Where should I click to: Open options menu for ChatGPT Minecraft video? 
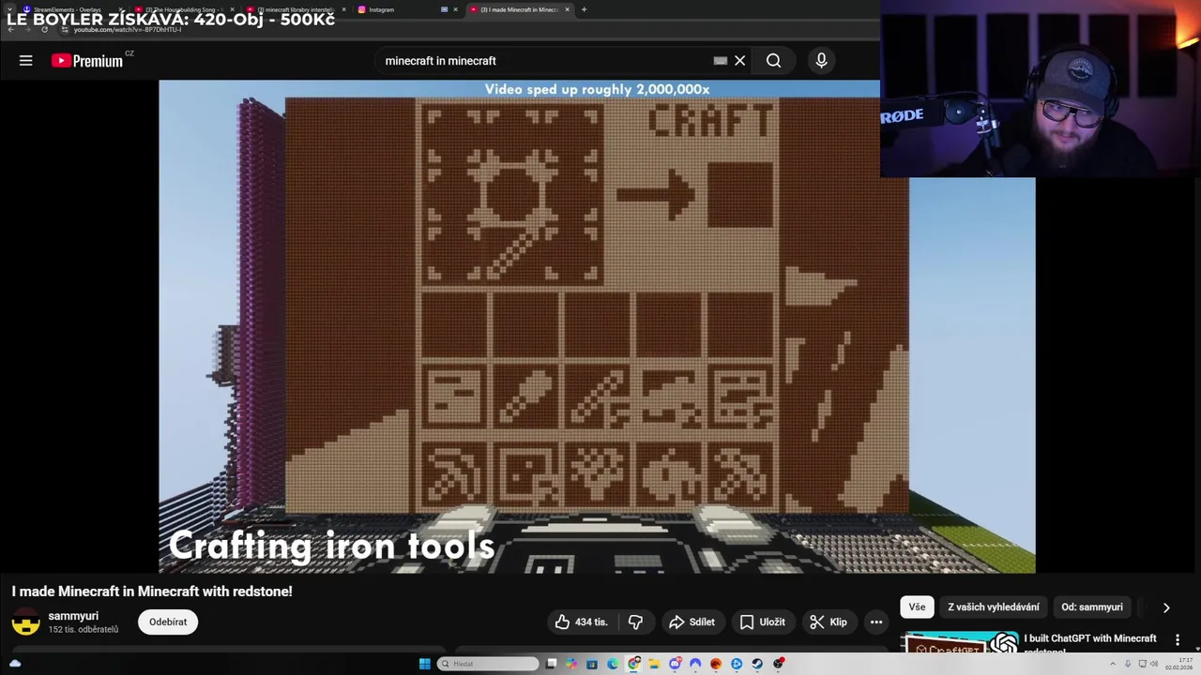pos(1178,640)
